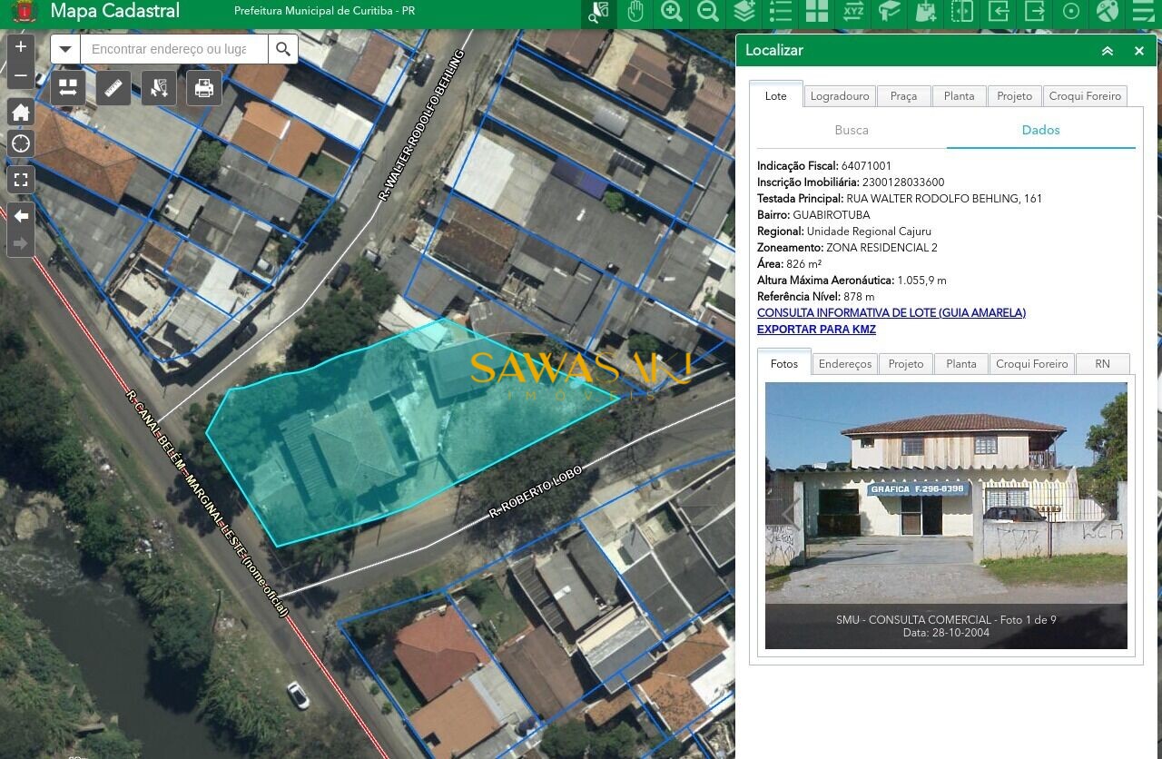The image size is (1162, 759).
Task: Open the search source dropdown arrow
Action: tap(65, 49)
